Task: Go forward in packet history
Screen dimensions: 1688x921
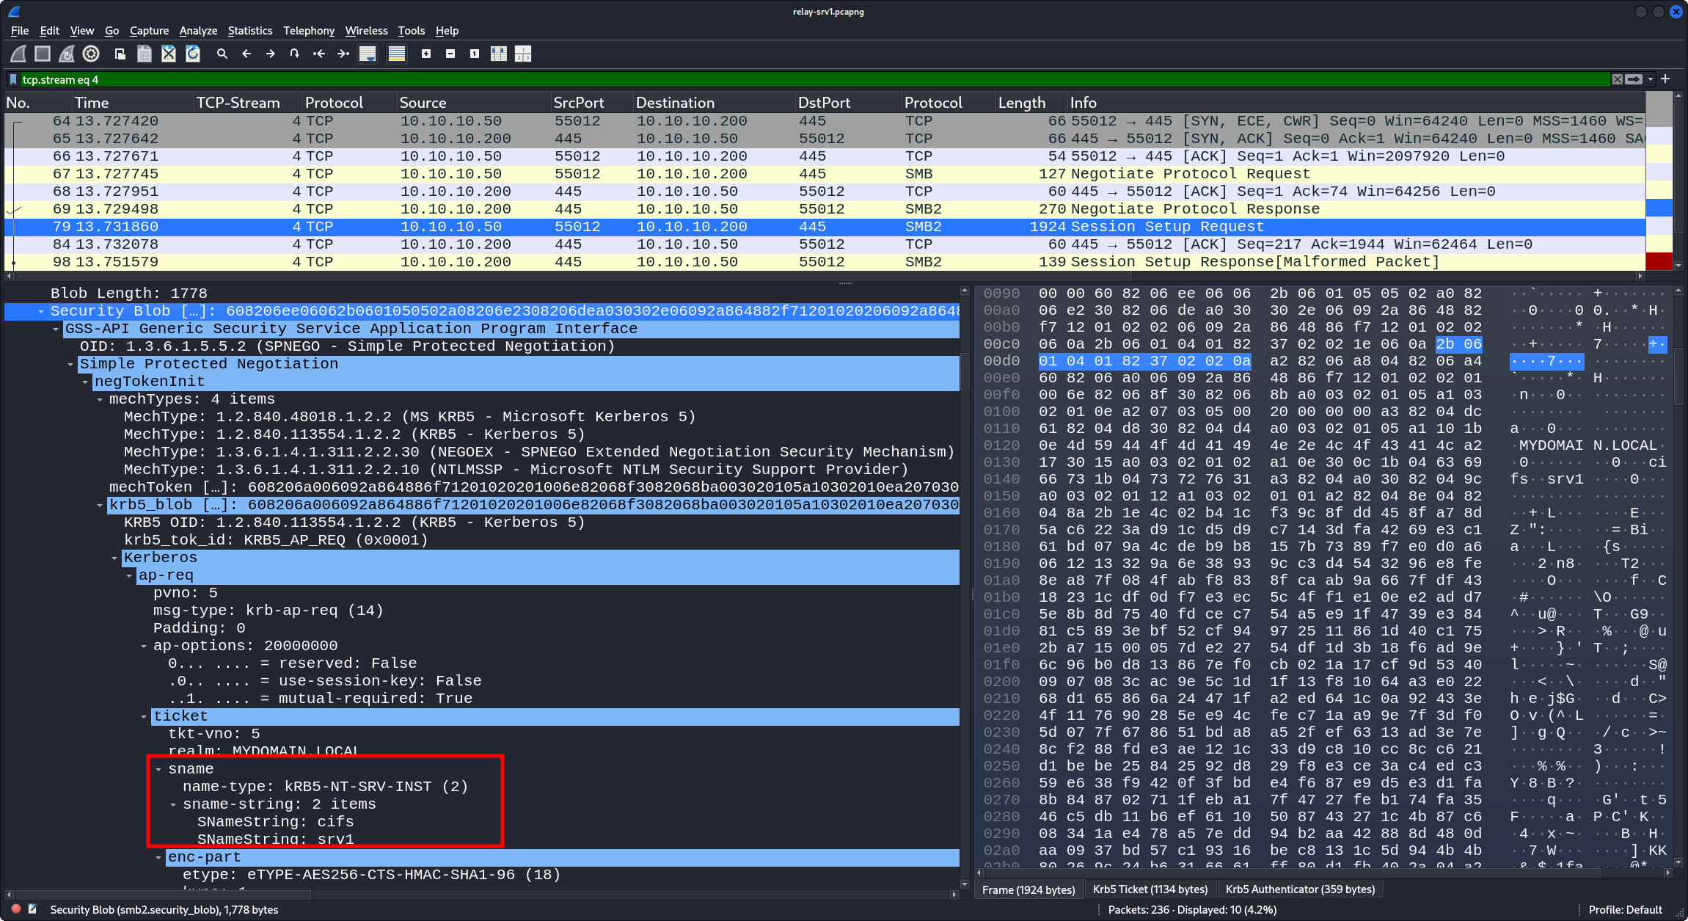Action: pos(271,54)
